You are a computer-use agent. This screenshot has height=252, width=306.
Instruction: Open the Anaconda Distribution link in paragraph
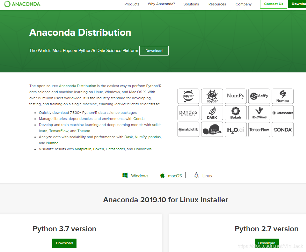tap(77, 86)
